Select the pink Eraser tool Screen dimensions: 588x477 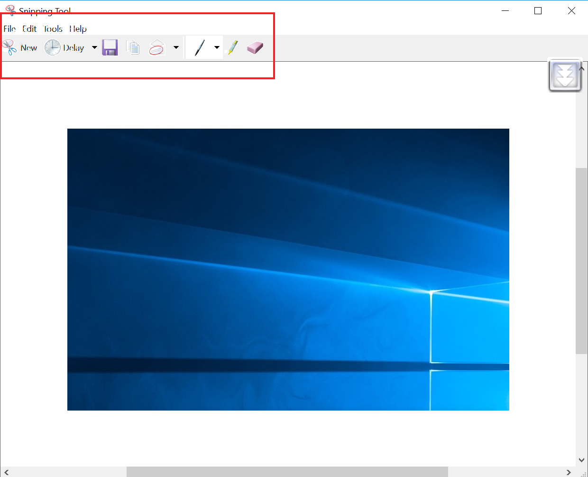(x=255, y=48)
